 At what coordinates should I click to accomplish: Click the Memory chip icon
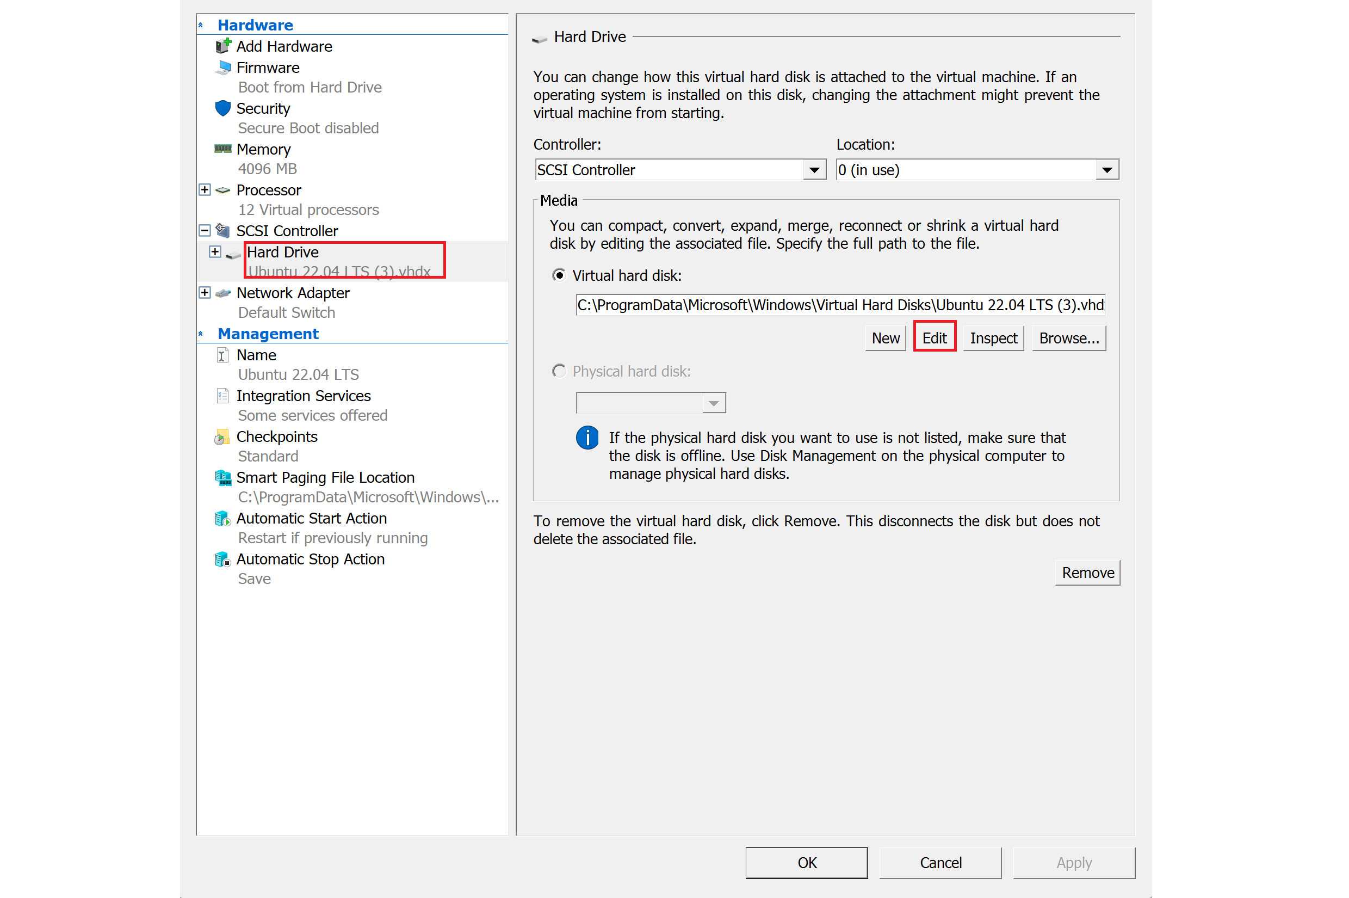222,149
